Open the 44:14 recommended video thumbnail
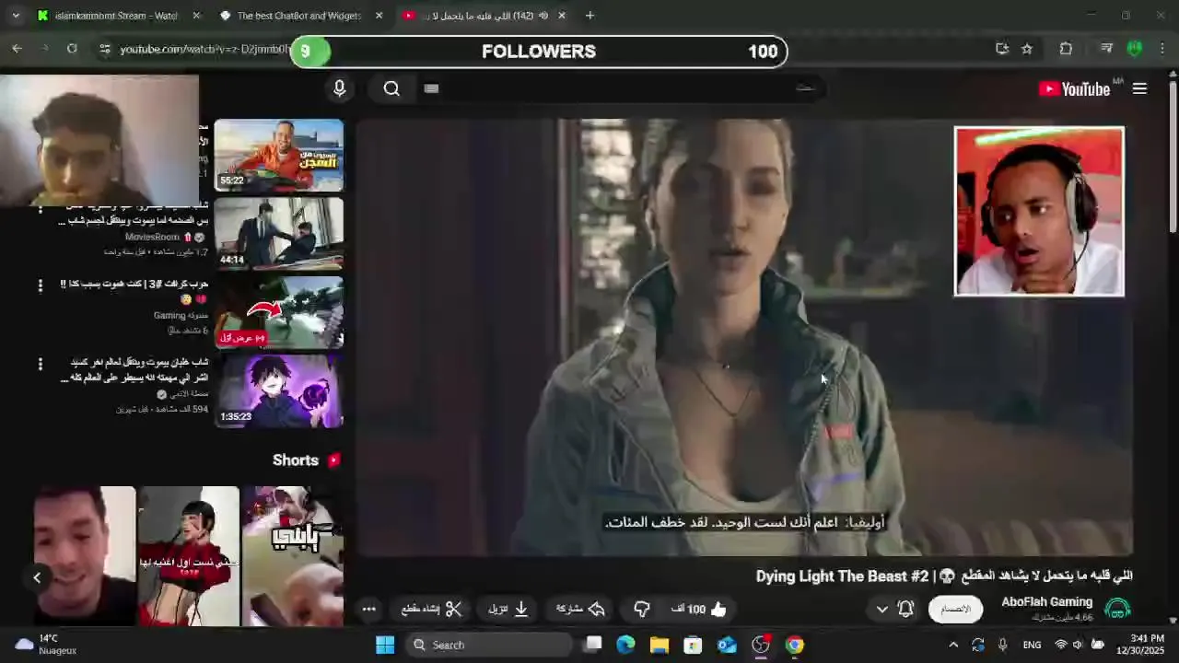This screenshot has width=1179, height=663. pos(279,233)
